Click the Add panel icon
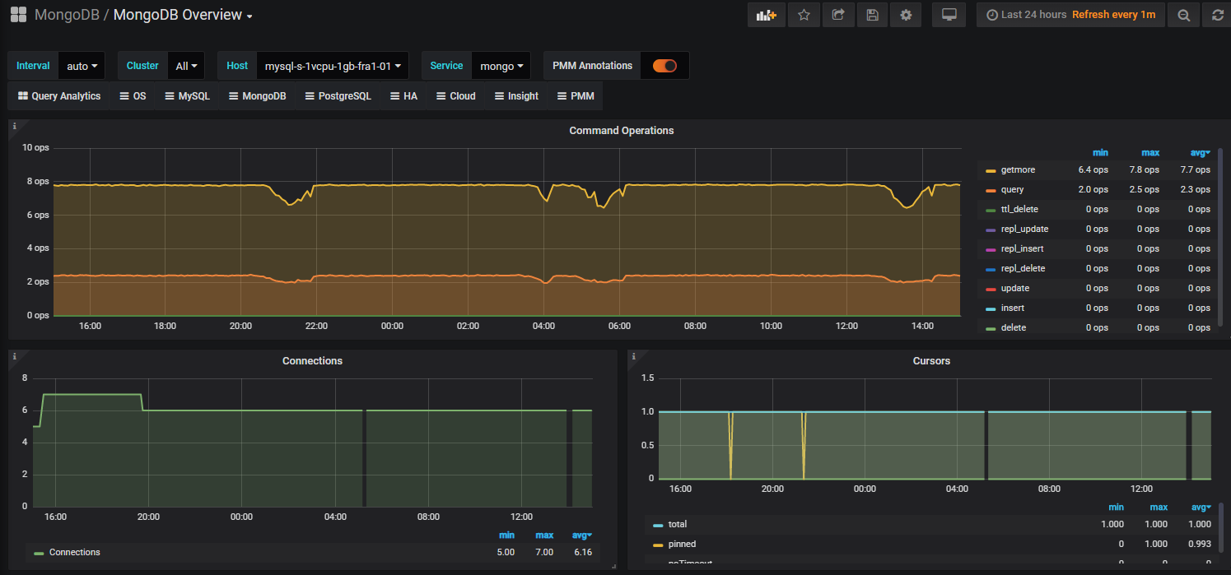 click(766, 15)
